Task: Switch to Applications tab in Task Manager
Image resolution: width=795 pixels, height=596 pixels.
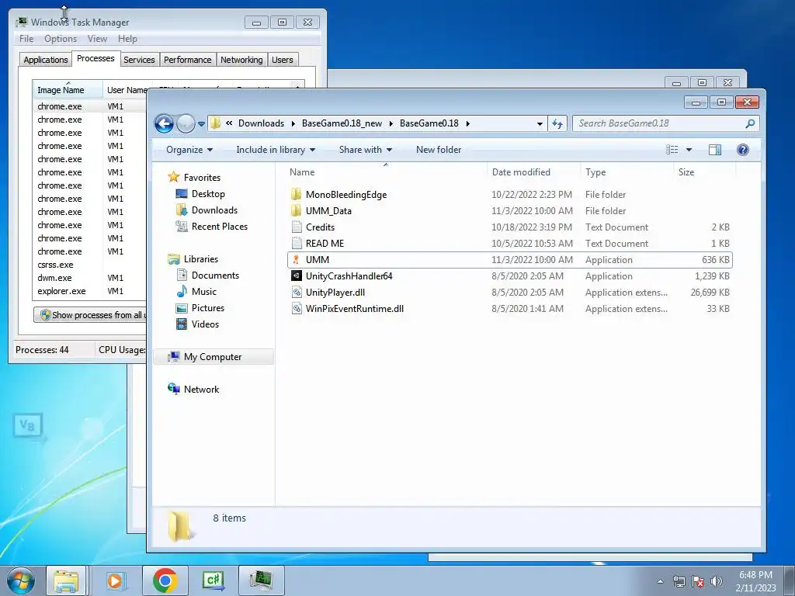Action: pyautogui.click(x=46, y=60)
